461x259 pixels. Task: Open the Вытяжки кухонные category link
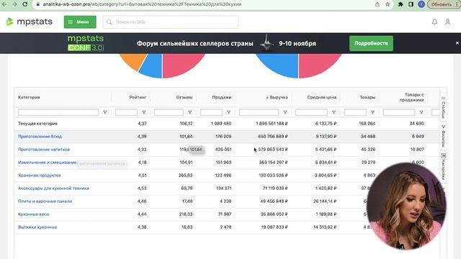point(37,227)
